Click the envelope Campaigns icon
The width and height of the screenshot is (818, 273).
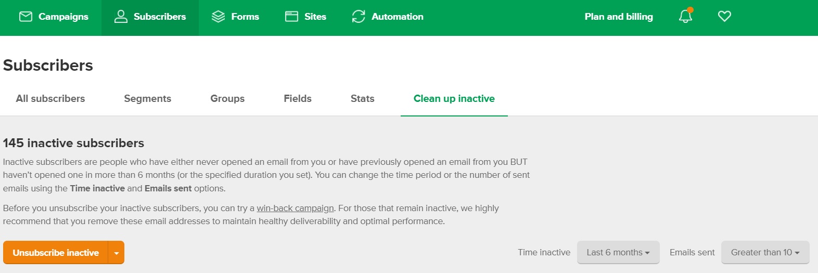(25, 17)
